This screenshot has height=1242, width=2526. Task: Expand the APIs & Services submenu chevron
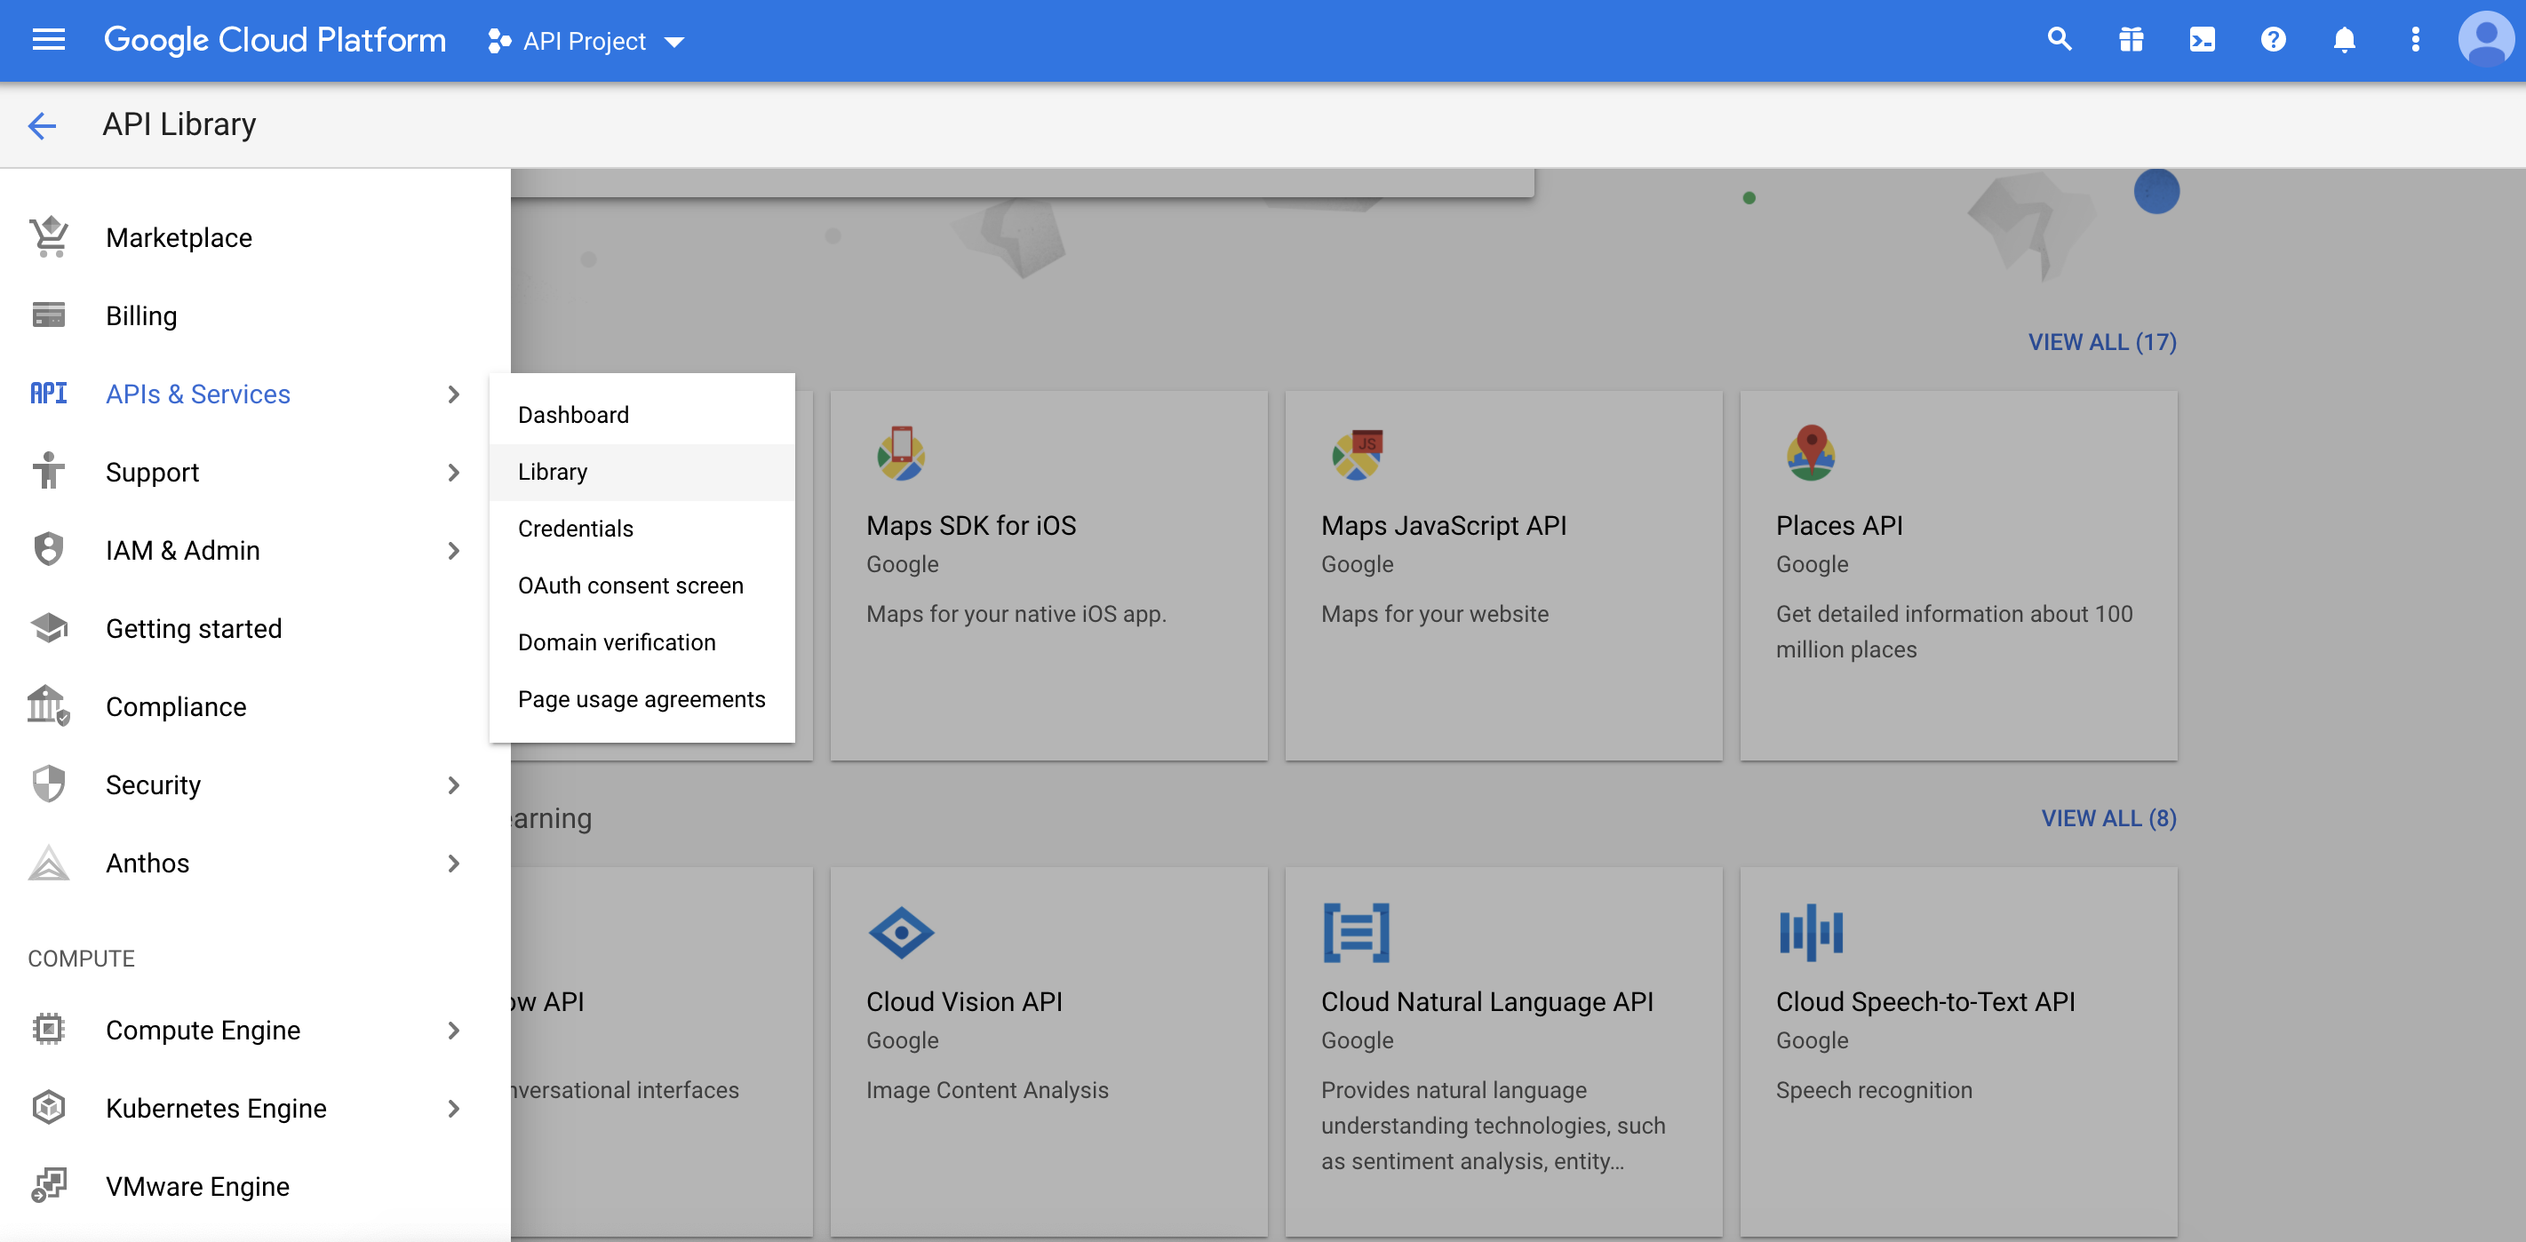coord(453,394)
